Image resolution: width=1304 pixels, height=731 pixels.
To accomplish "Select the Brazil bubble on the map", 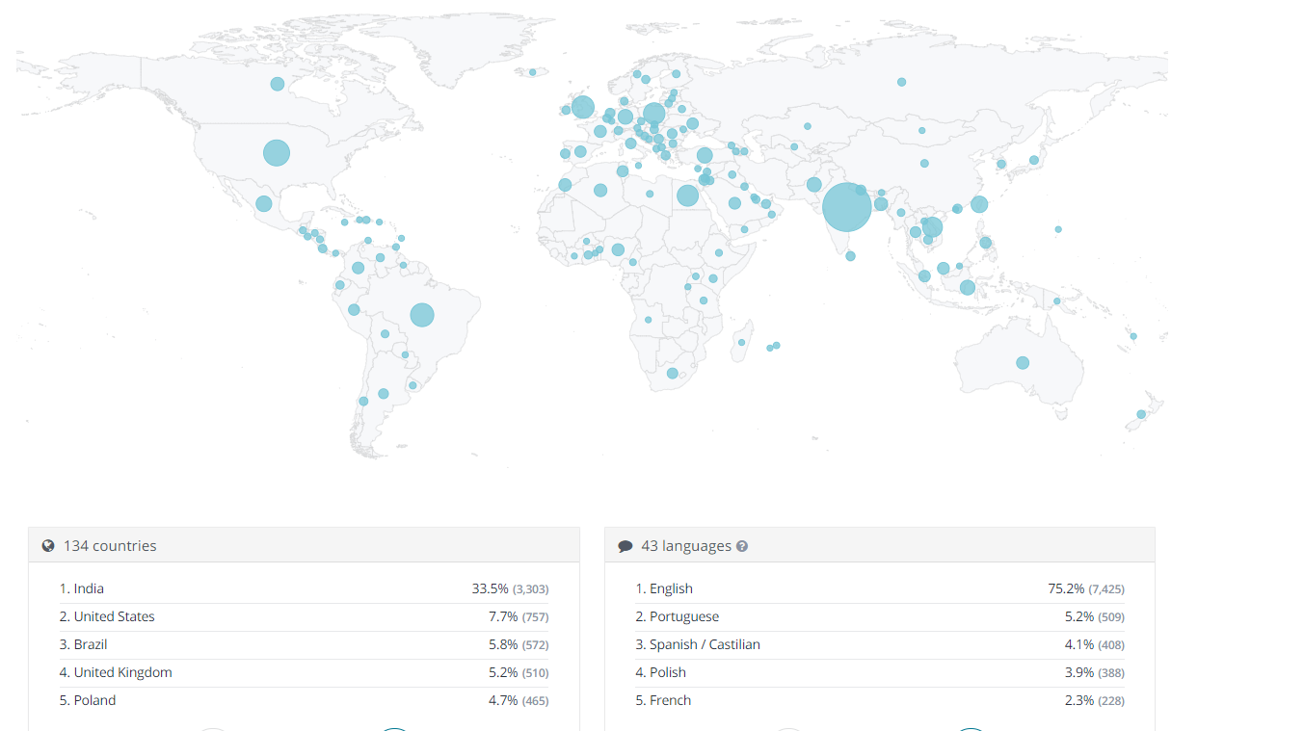I will click(422, 314).
